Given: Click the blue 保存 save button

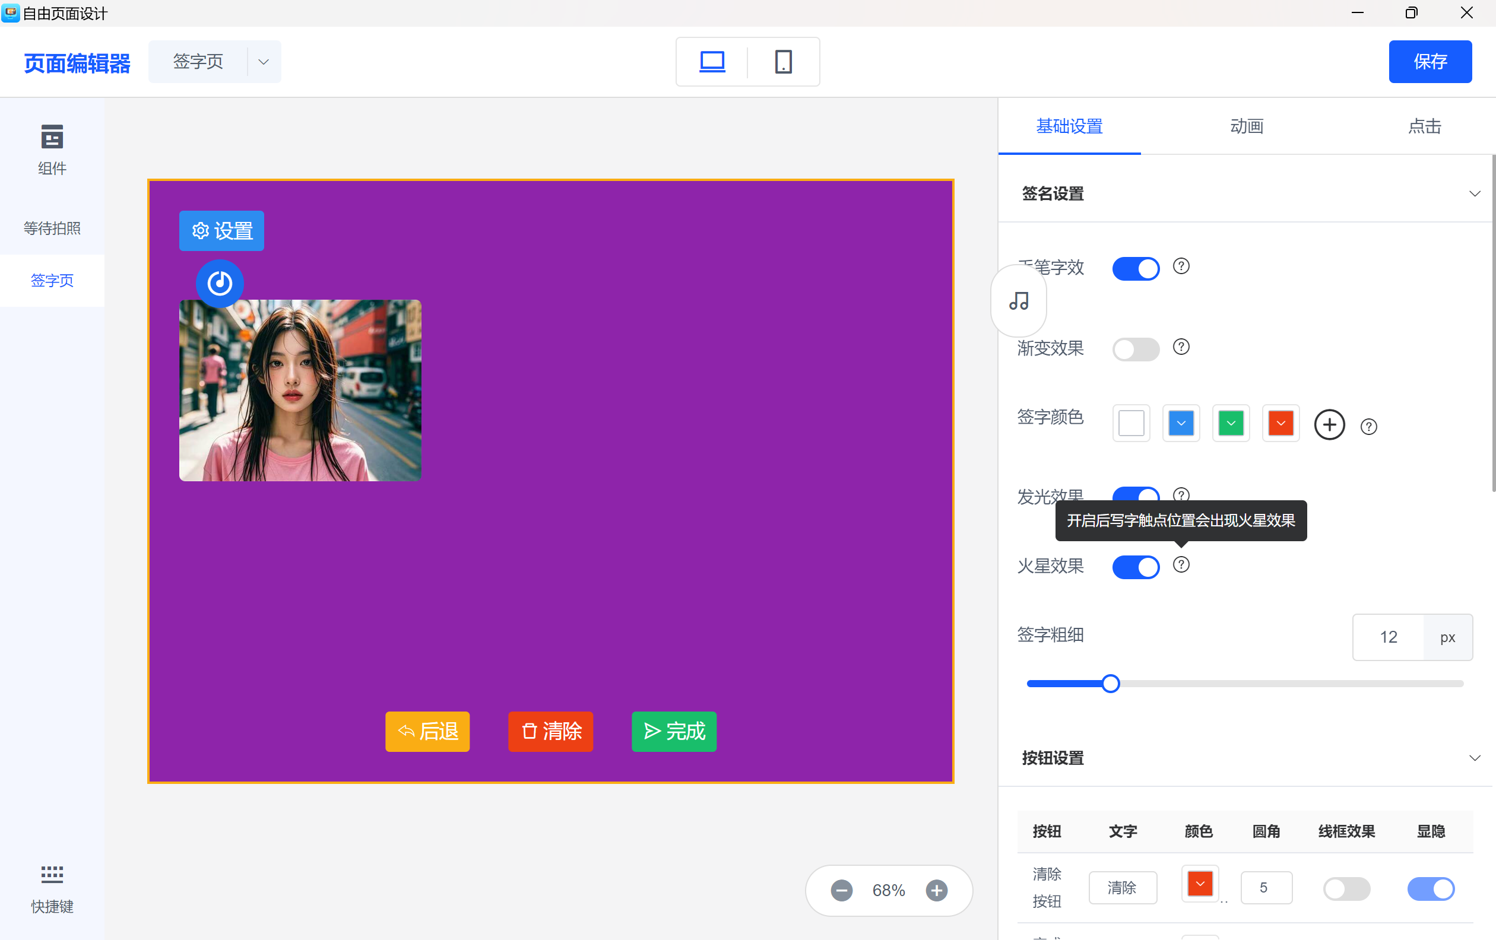Looking at the screenshot, I should [x=1430, y=62].
